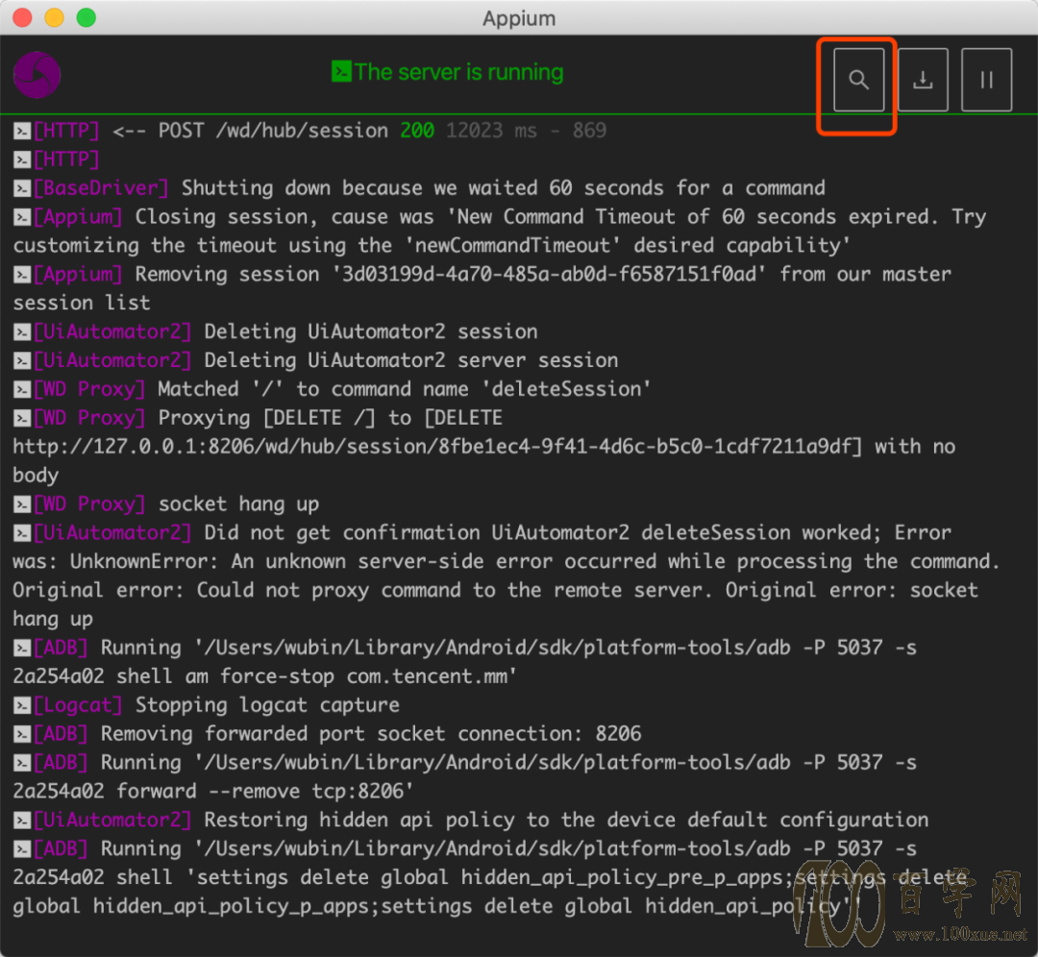Click the "socket hang up" message after WD Proxy

pyautogui.click(x=239, y=503)
